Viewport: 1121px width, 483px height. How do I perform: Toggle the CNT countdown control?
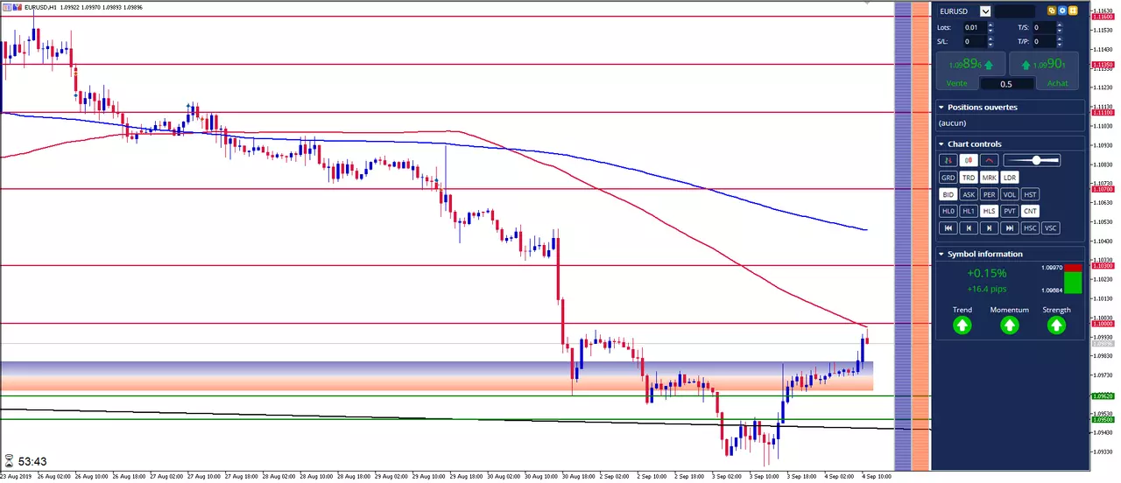[x=1031, y=211]
